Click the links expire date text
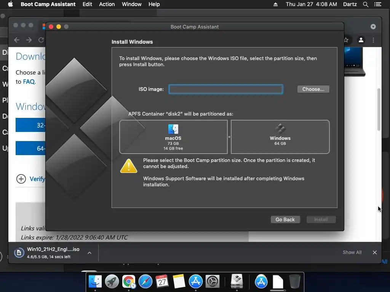 74,238
